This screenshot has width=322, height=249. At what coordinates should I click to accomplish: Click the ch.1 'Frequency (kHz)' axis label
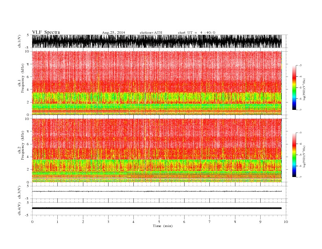click(22, 78)
